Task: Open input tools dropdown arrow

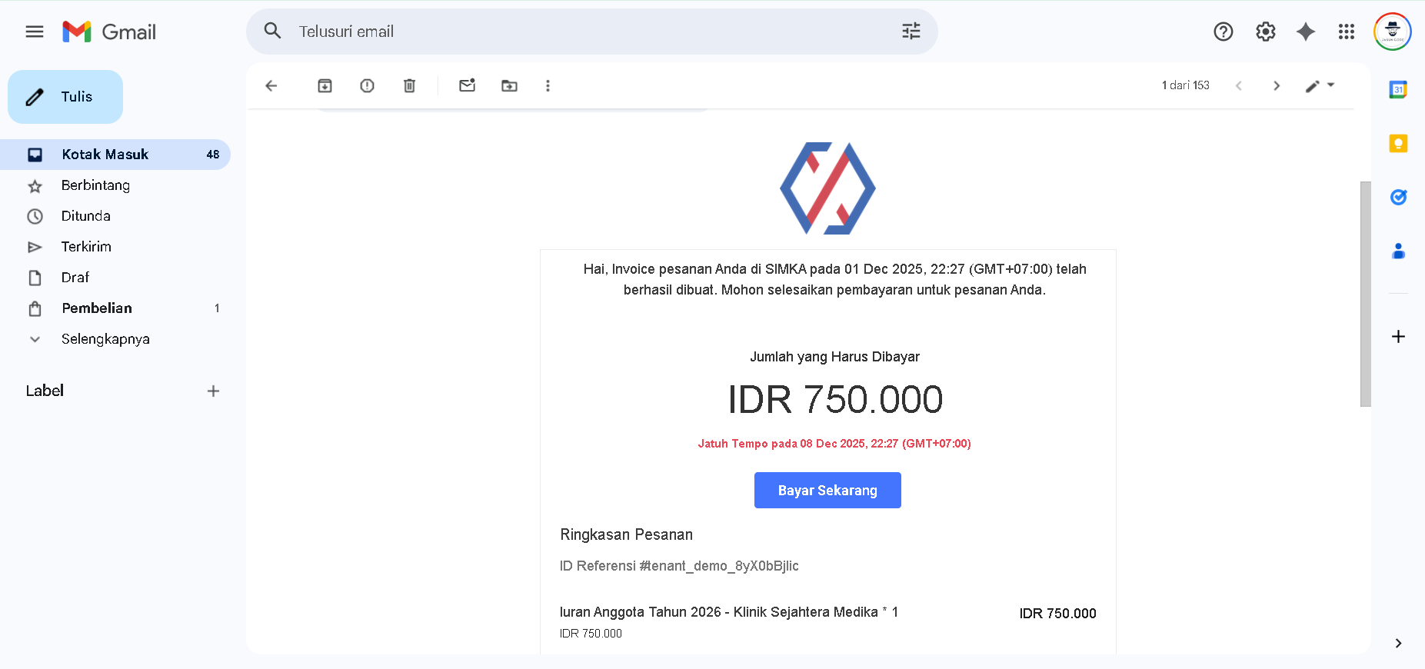Action: tap(1331, 85)
